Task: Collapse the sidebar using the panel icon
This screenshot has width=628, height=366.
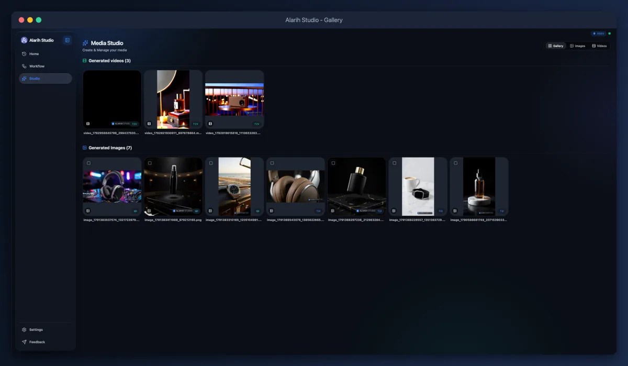Action: point(67,40)
